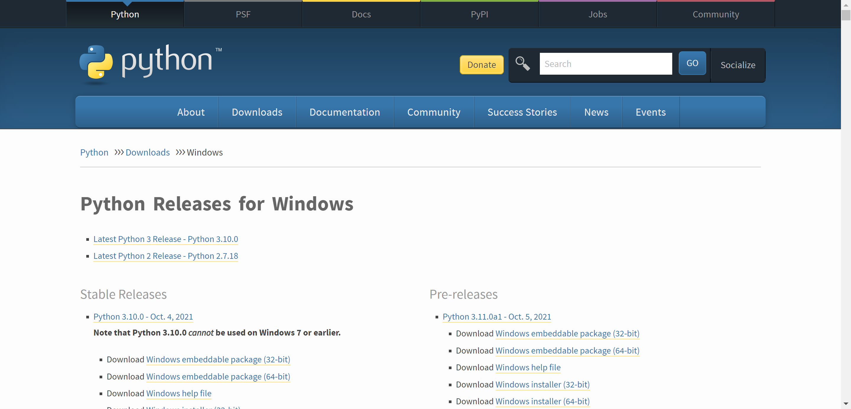Image resolution: width=851 pixels, height=409 pixels.
Task: Open the Success Stories menu
Action: coord(522,112)
